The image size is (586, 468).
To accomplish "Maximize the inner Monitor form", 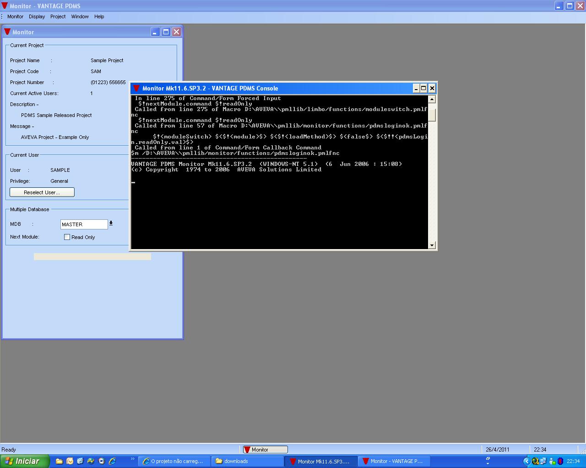I will point(166,32).
